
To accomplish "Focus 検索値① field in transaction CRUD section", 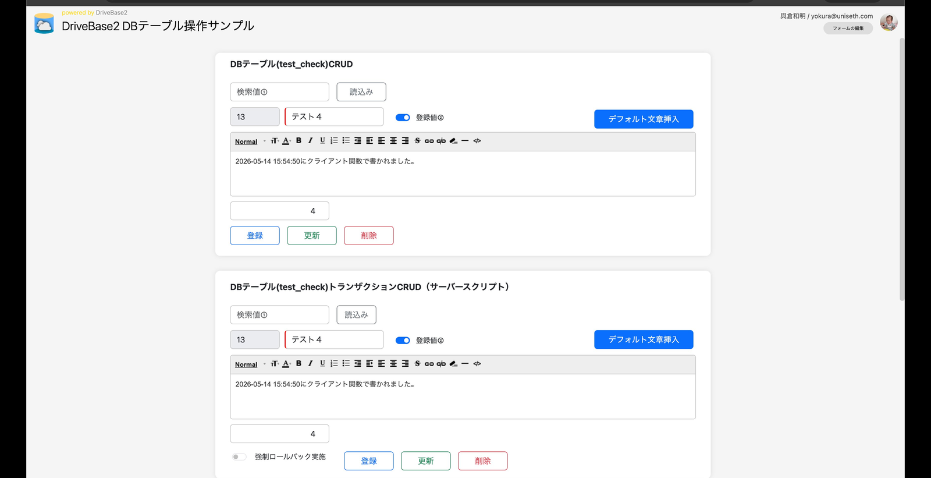I will (x=280, y=315).
